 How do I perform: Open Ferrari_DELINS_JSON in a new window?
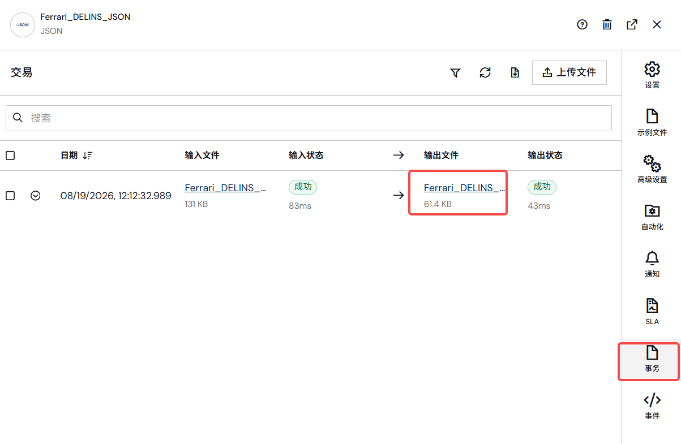(632, 24)
